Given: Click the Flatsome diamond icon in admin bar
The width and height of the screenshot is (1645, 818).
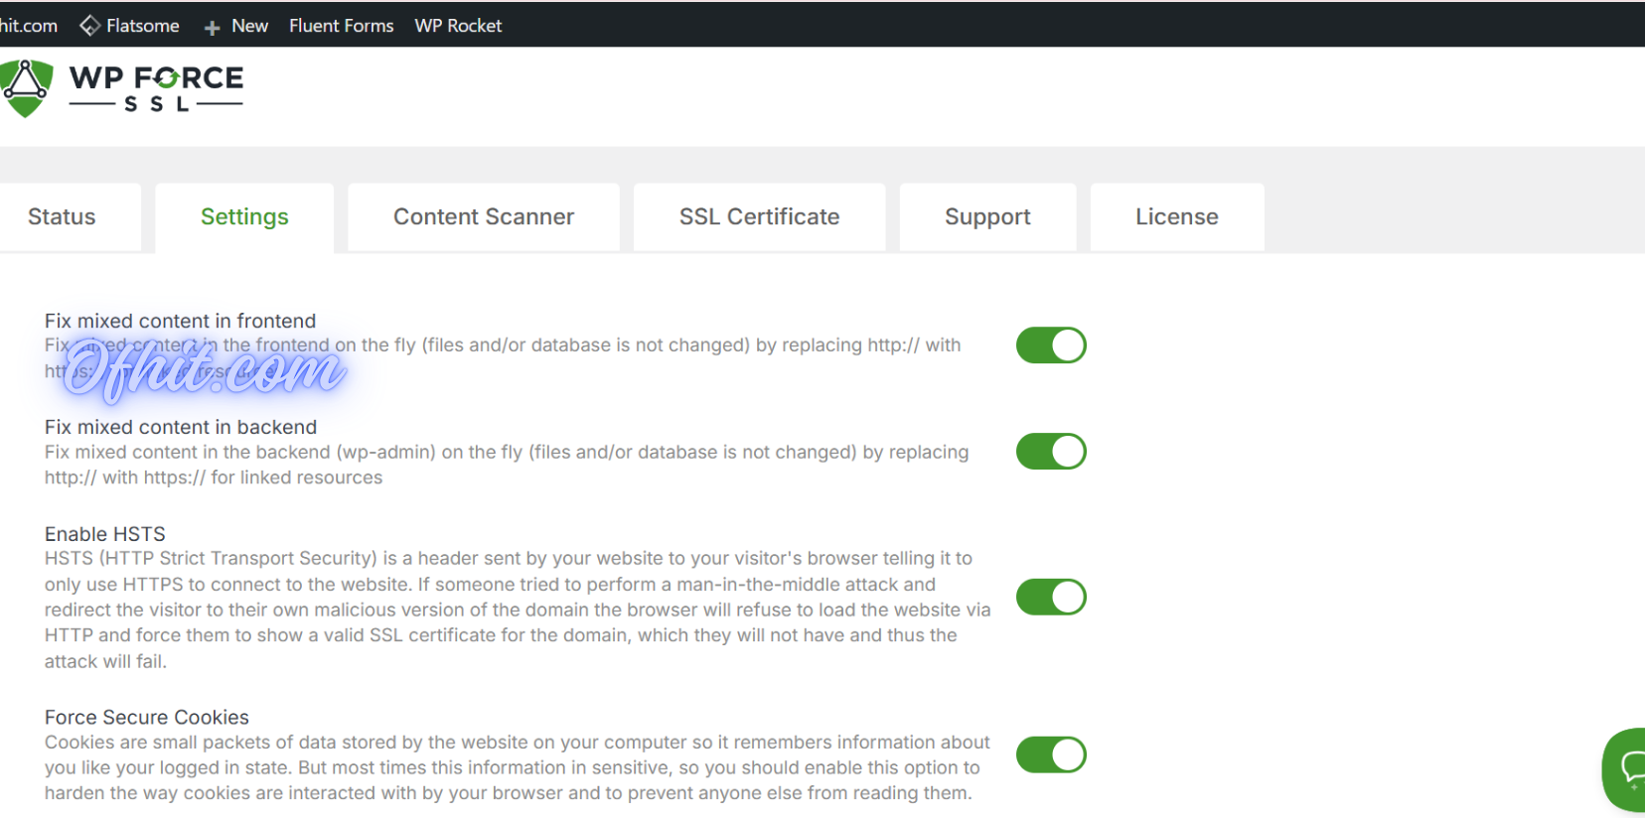Looking at the screenshot, I should click(x=89, y=26).
